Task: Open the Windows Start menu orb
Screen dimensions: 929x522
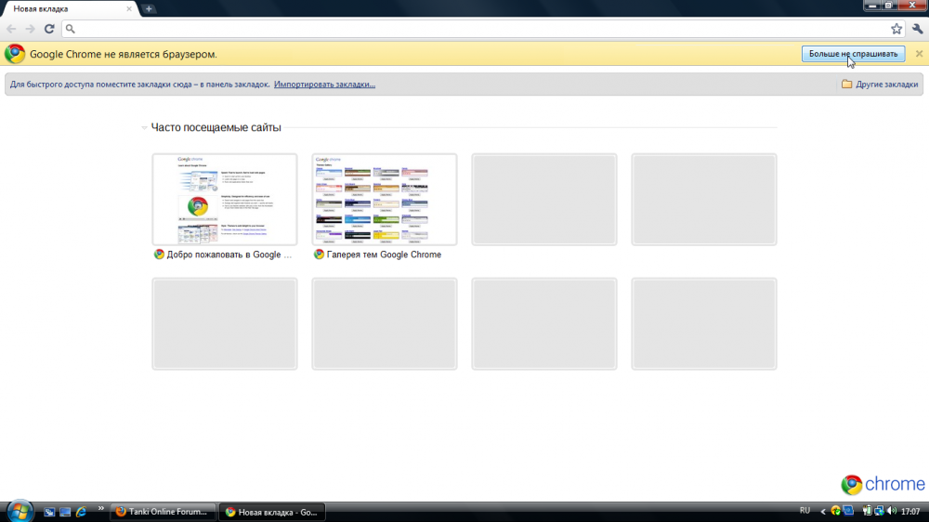Action: click(20, 511)
